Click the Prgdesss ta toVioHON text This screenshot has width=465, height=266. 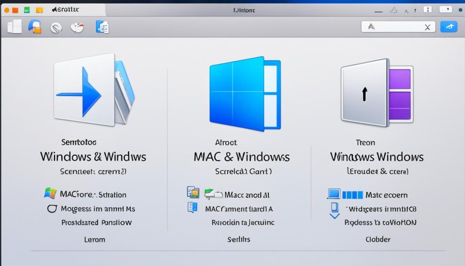click(x=381, y=223)
